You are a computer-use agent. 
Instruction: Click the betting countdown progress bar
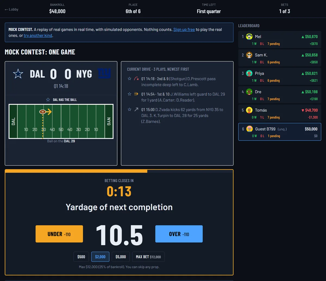(119, 171)
